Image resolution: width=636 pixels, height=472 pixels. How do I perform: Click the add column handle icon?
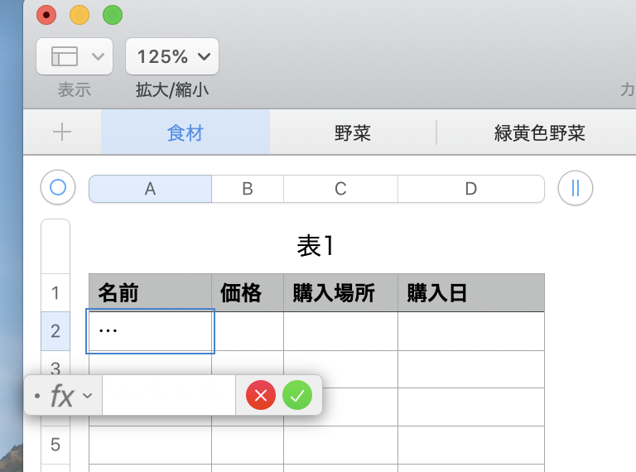[576, 188]
